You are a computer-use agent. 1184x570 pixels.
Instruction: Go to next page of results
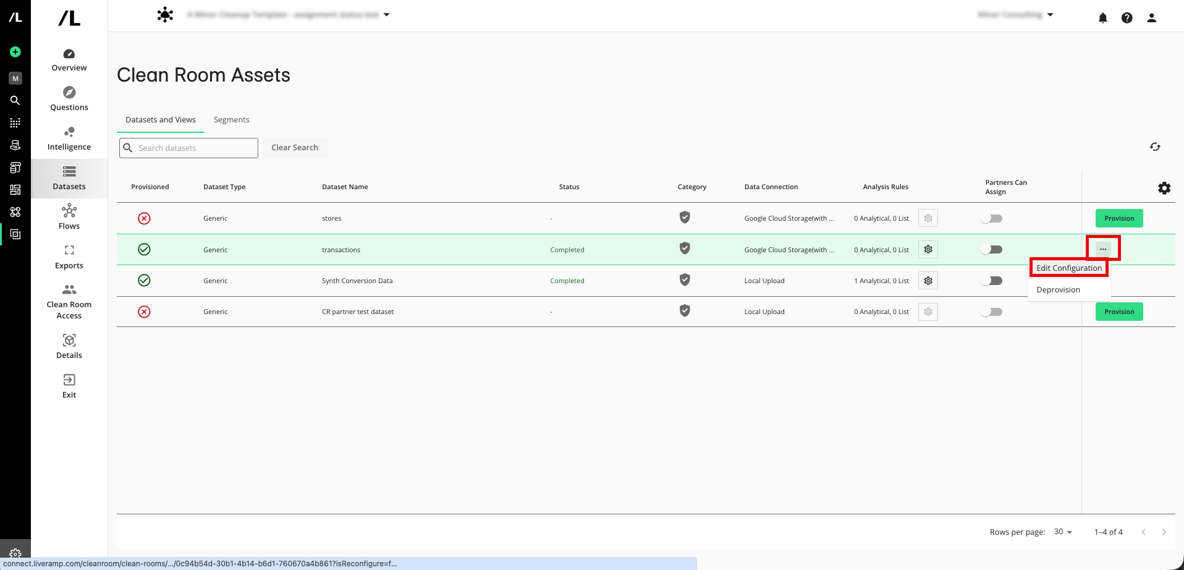click(x=1164, y=532)
